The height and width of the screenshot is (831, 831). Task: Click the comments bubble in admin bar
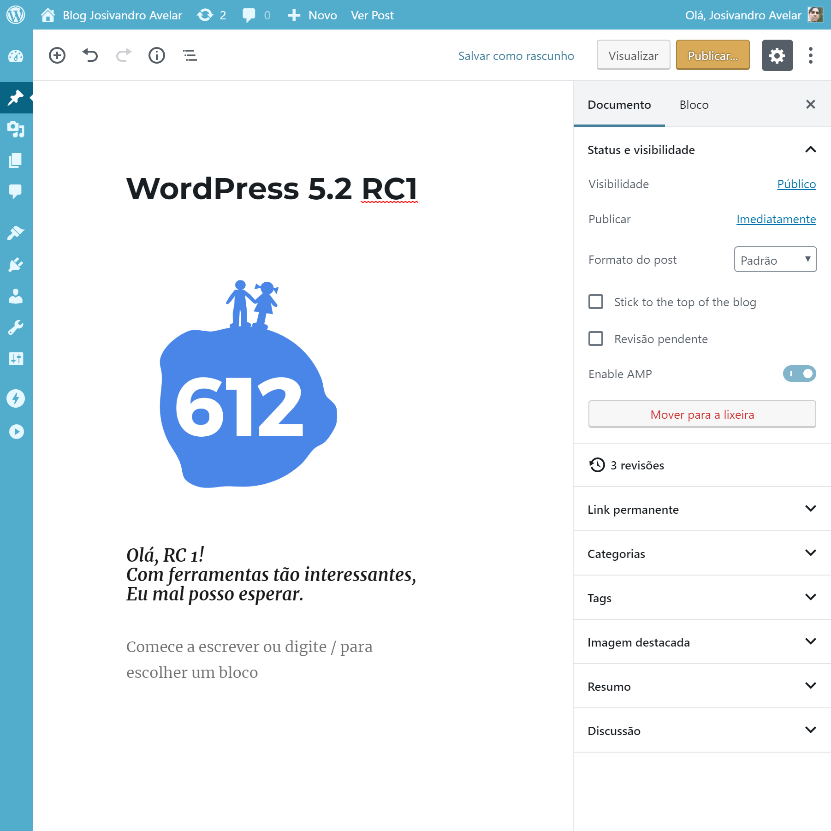click(x=256, y=15)
